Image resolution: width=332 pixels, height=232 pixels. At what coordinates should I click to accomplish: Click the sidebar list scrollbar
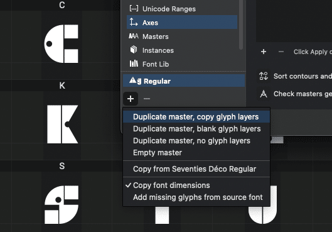point(241,25)
